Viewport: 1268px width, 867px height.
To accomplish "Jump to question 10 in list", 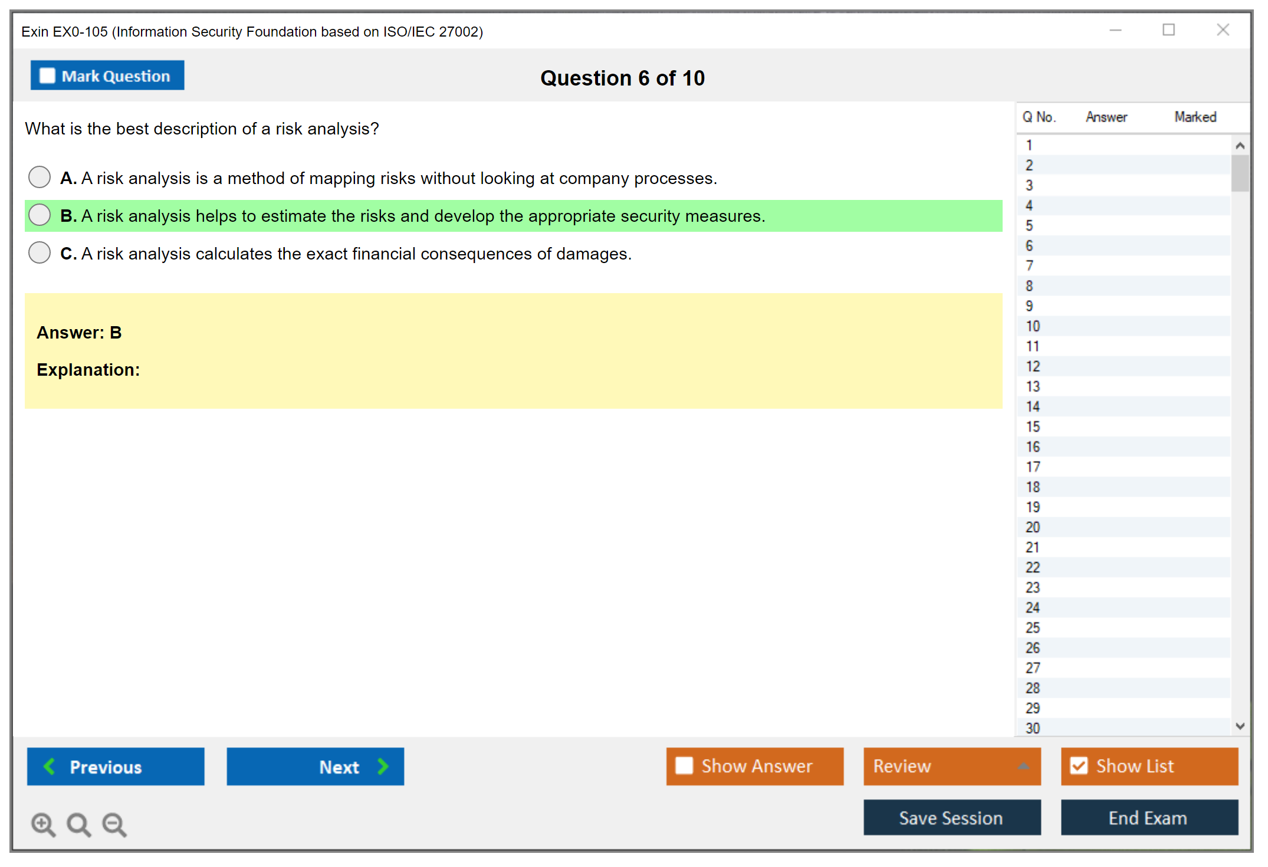I will [1033, 326].
